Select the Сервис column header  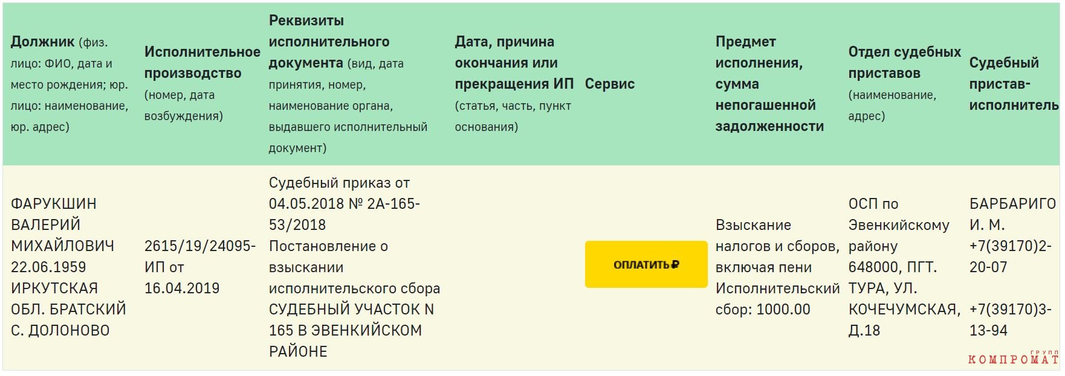click(609, 84)
